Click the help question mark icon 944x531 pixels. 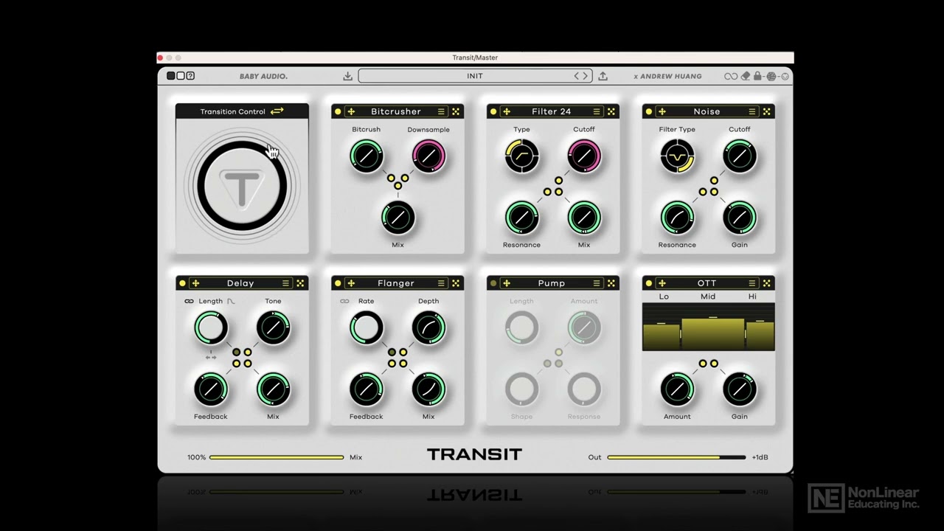point(190,76)
